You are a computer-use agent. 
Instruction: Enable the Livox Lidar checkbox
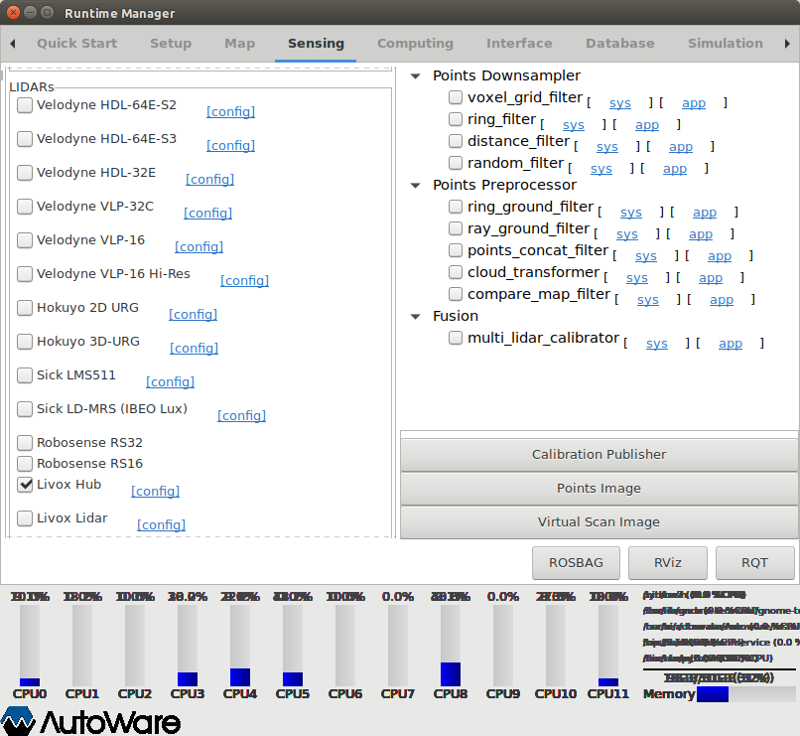pos(25,518)
